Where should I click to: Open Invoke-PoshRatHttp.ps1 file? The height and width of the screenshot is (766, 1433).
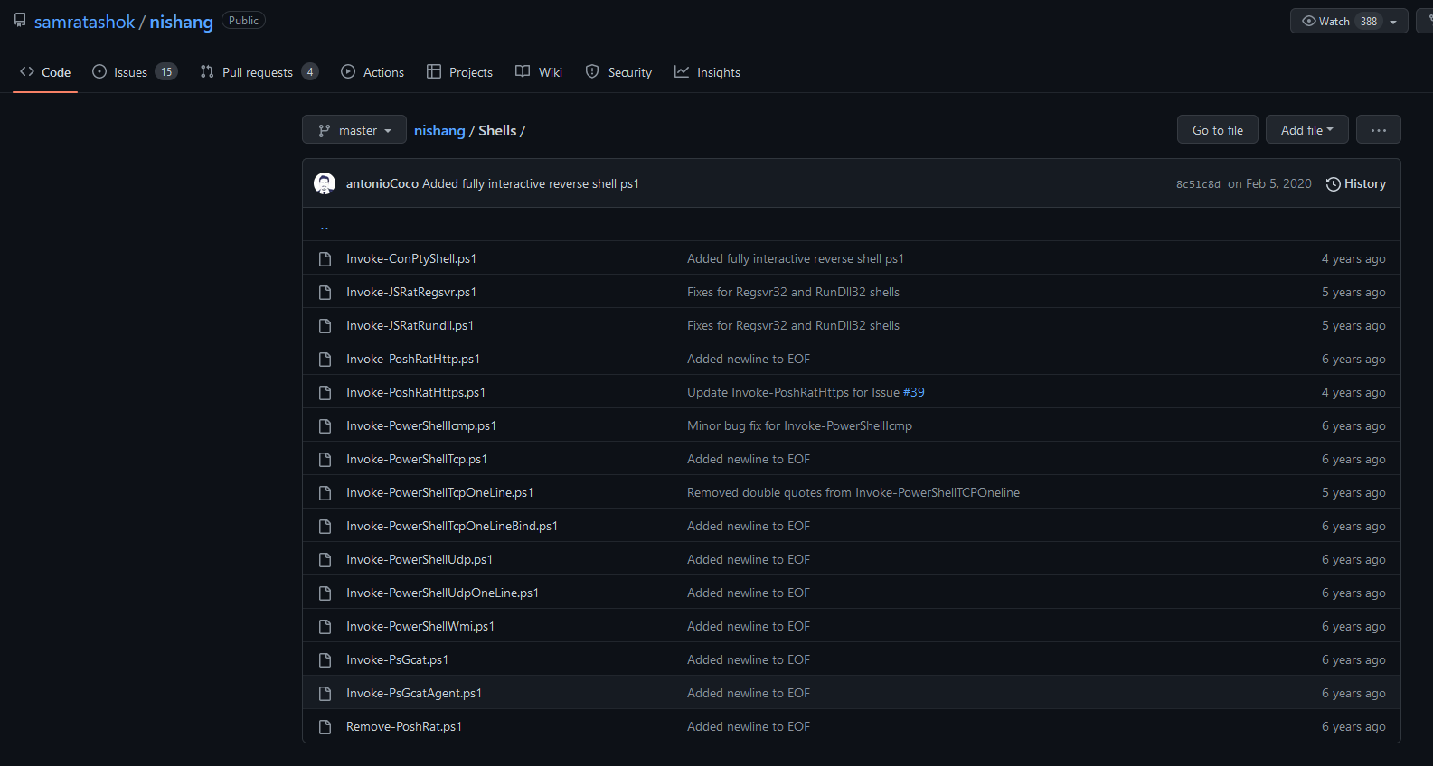click(x=413, y=359)
